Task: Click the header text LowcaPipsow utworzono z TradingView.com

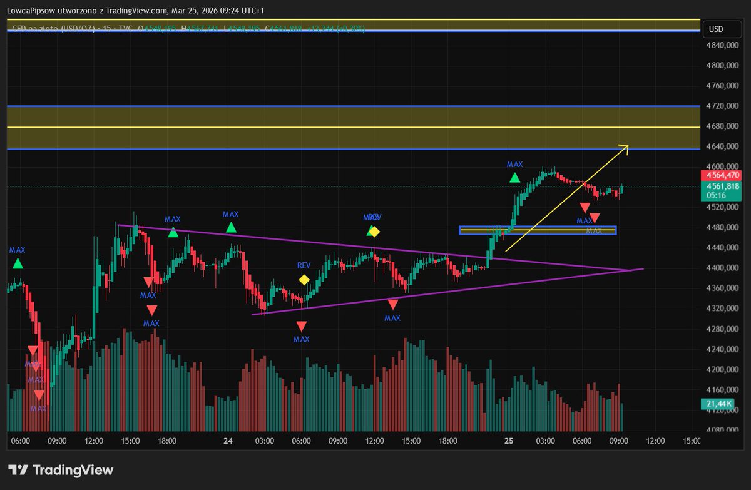Action: click(x=88, y=10)
